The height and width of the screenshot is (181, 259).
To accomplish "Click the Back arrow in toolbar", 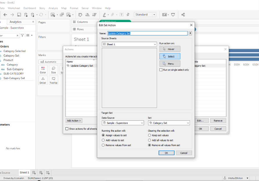I will pyautogui.click(x=5, y=15).
